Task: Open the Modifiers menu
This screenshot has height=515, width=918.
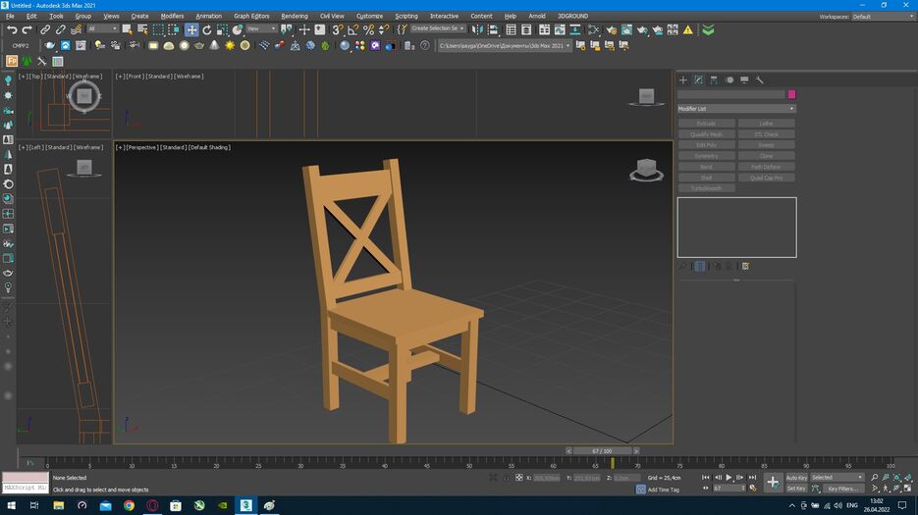Action: point(172,17)
